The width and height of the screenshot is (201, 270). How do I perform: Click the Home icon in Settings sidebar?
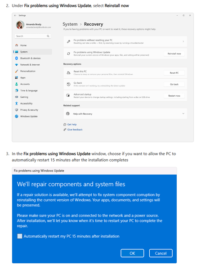click(17, 45)
